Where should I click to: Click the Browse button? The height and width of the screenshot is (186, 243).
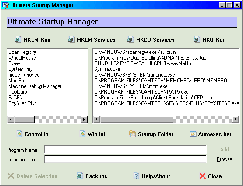point(224,159)
